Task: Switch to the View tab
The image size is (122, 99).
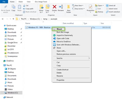Action: point(29,2)
